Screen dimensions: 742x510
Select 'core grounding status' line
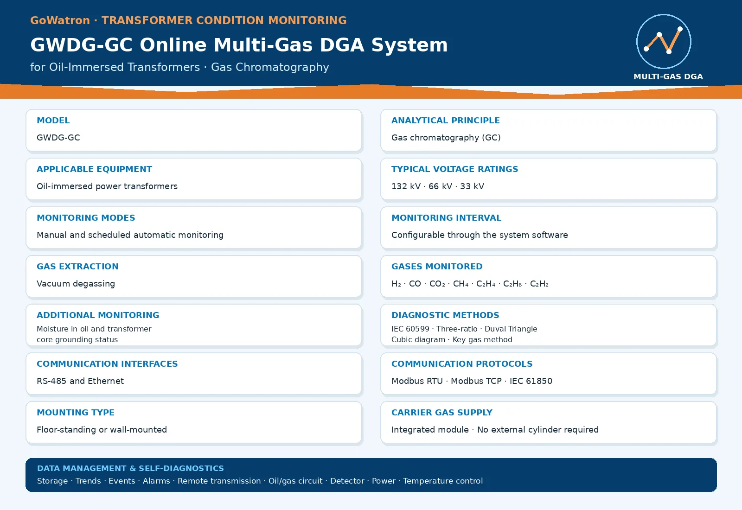click(77, 340)
